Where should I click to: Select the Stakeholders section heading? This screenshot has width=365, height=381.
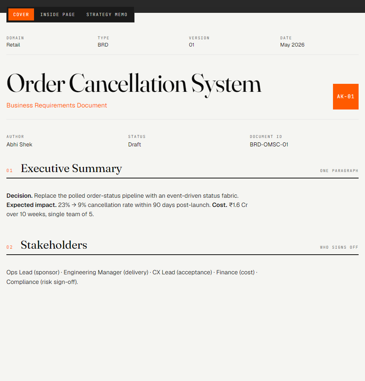click(x=54, y=245)
